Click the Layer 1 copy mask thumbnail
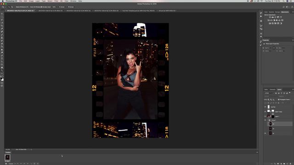The width and height of the screenshot is (294, 165). [x=273, y=111]
